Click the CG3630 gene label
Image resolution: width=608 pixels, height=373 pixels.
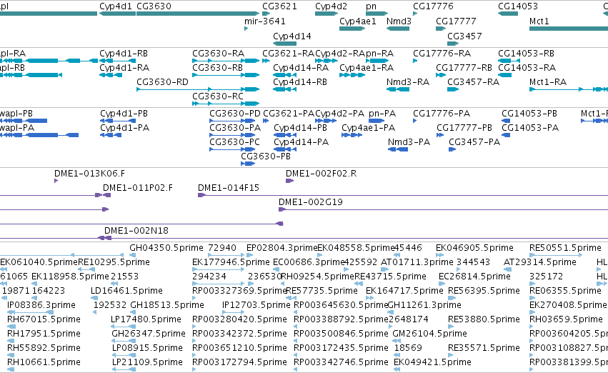pyautogui.click(x=154, y=6)
